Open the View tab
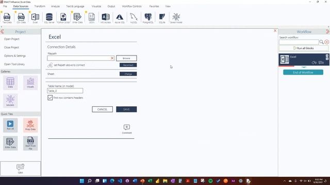Screen dimensions: 330x185 [168, 6]
